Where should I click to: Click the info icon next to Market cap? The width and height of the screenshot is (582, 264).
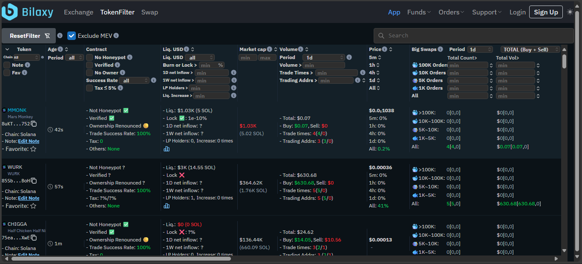click(270, 49)
